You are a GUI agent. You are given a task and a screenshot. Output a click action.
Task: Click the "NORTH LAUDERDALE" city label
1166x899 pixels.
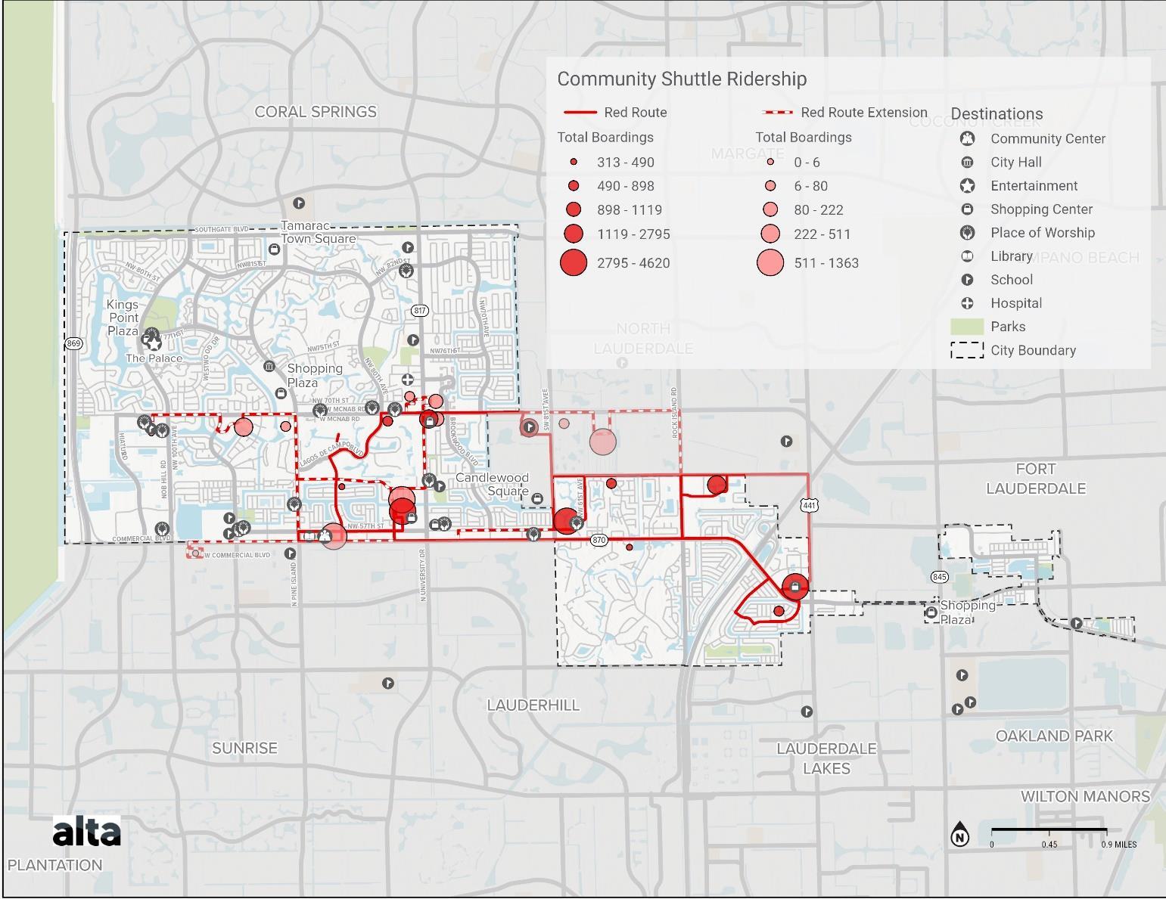[643, 339]
